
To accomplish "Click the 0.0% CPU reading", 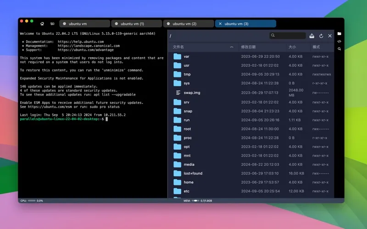I will 40,201.
